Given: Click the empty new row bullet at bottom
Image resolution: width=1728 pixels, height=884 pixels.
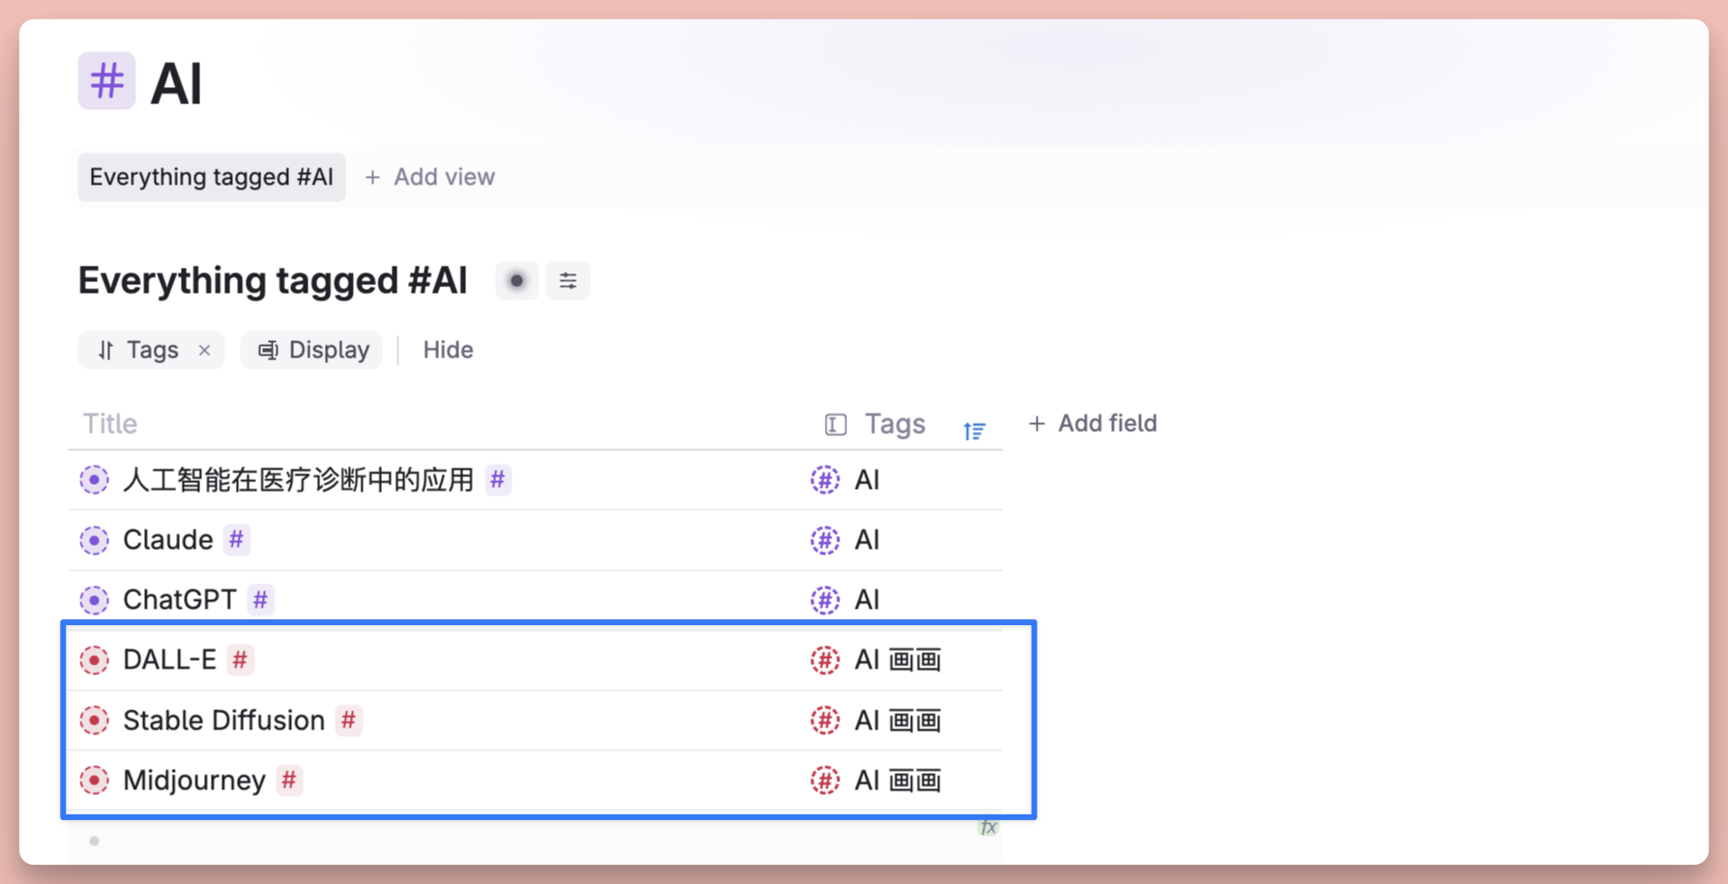Looking at the screenshot, I should click(94, 841).
